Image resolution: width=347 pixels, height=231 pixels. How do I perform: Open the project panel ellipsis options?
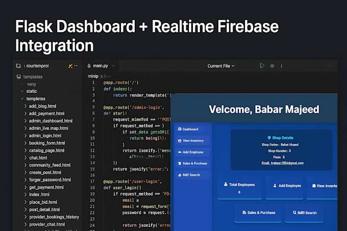76,66
